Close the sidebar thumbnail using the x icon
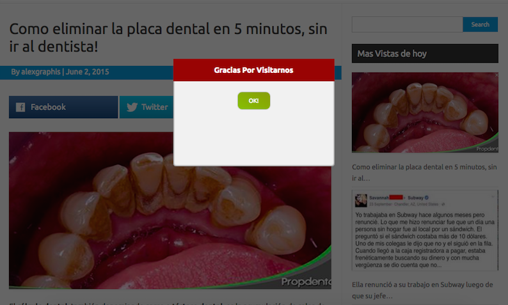508x305 pixels. 496,75
